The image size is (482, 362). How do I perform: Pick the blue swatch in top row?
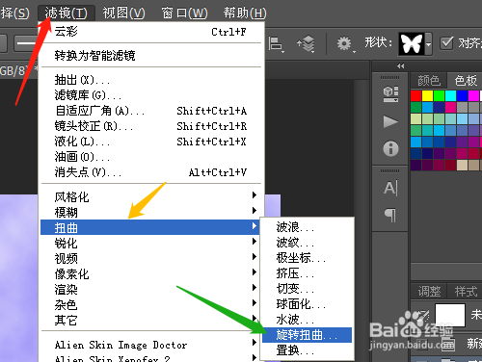pyautogui.click(x=462, y=95)
